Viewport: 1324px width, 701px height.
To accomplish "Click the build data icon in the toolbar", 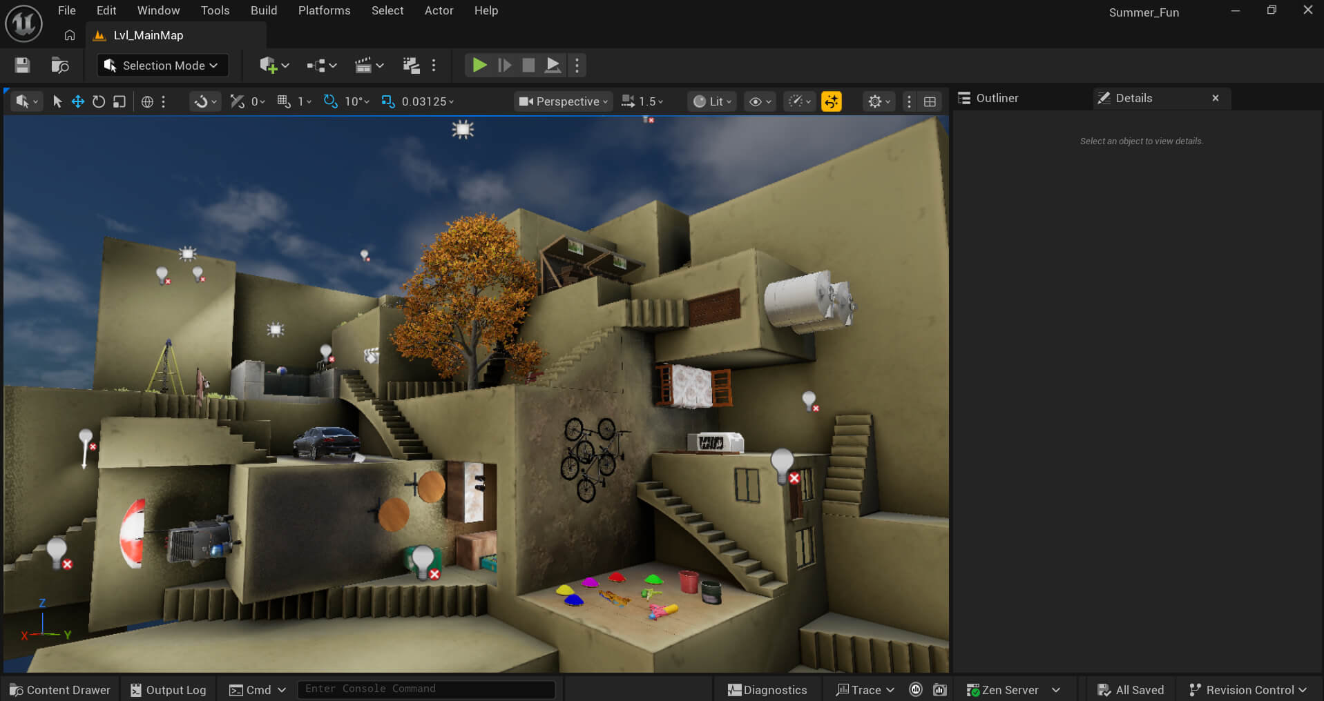I will pos(411,66).
